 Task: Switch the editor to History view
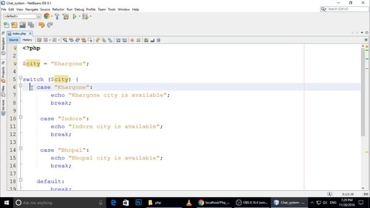tap(27, 40)
